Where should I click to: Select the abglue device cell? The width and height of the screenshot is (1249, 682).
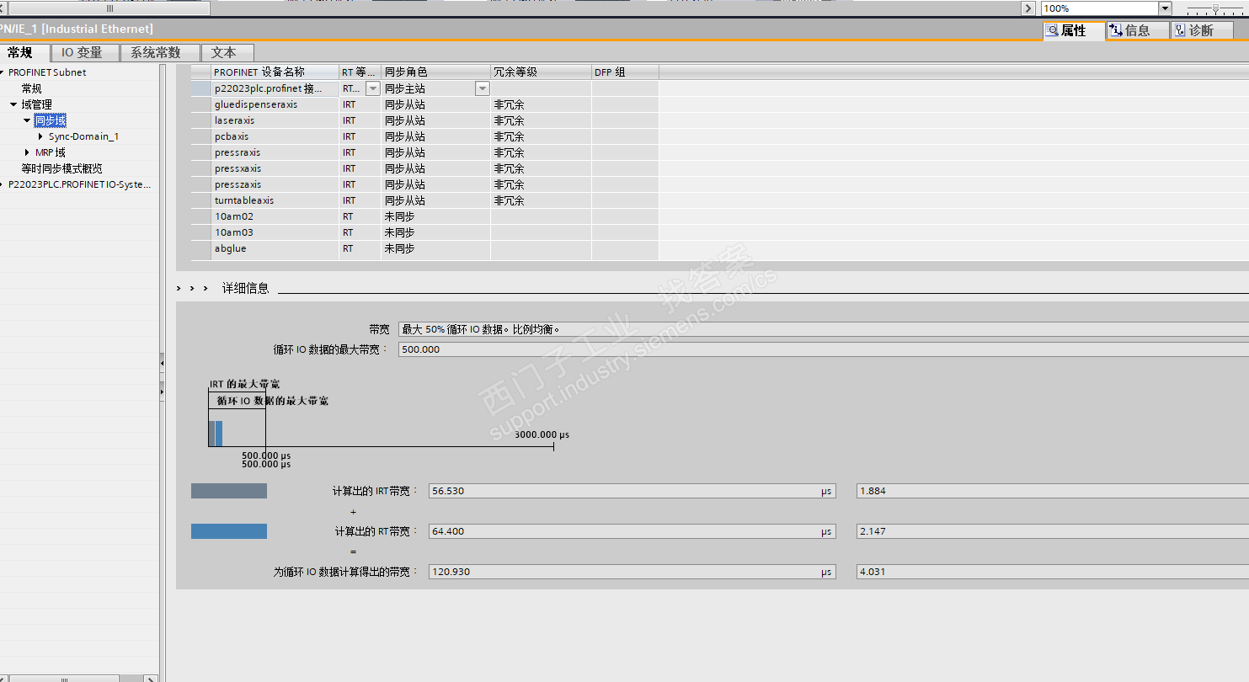275,248
